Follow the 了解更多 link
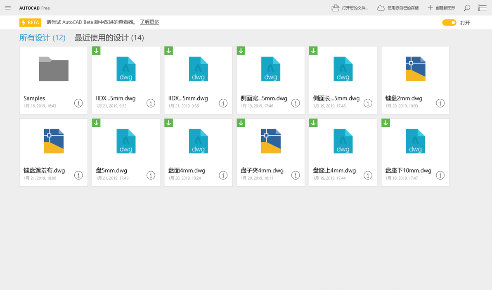The width and height of the screenshot is (492, 290). pyautogui.click(x=149, y=22)
